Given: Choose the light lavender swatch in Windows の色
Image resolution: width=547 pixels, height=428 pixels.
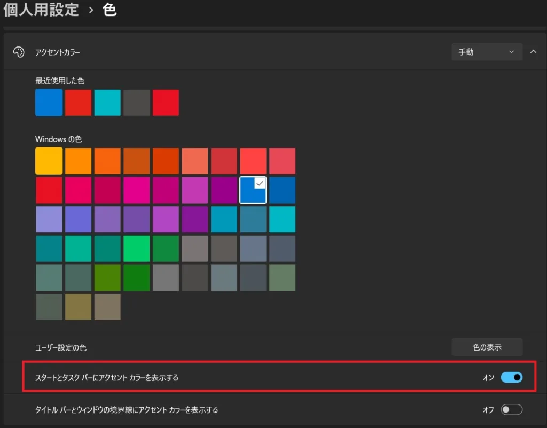Looking at the screenshot, I should tap(49, 220).
